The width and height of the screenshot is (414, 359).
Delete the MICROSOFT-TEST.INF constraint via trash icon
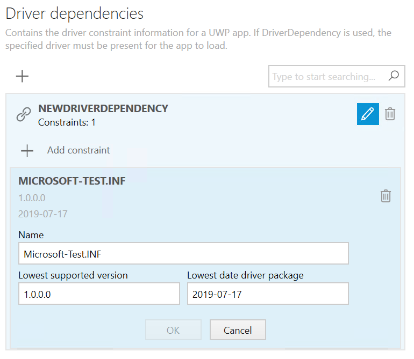pyautogui.click(x=386, y=196)
